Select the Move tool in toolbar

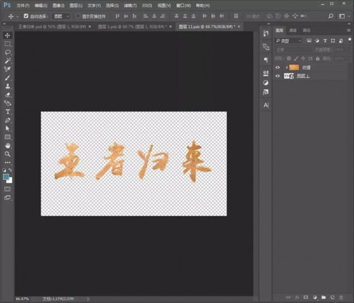tap(8, 35)
